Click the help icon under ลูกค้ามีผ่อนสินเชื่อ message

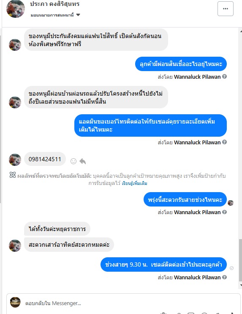[x=224, y=77]
